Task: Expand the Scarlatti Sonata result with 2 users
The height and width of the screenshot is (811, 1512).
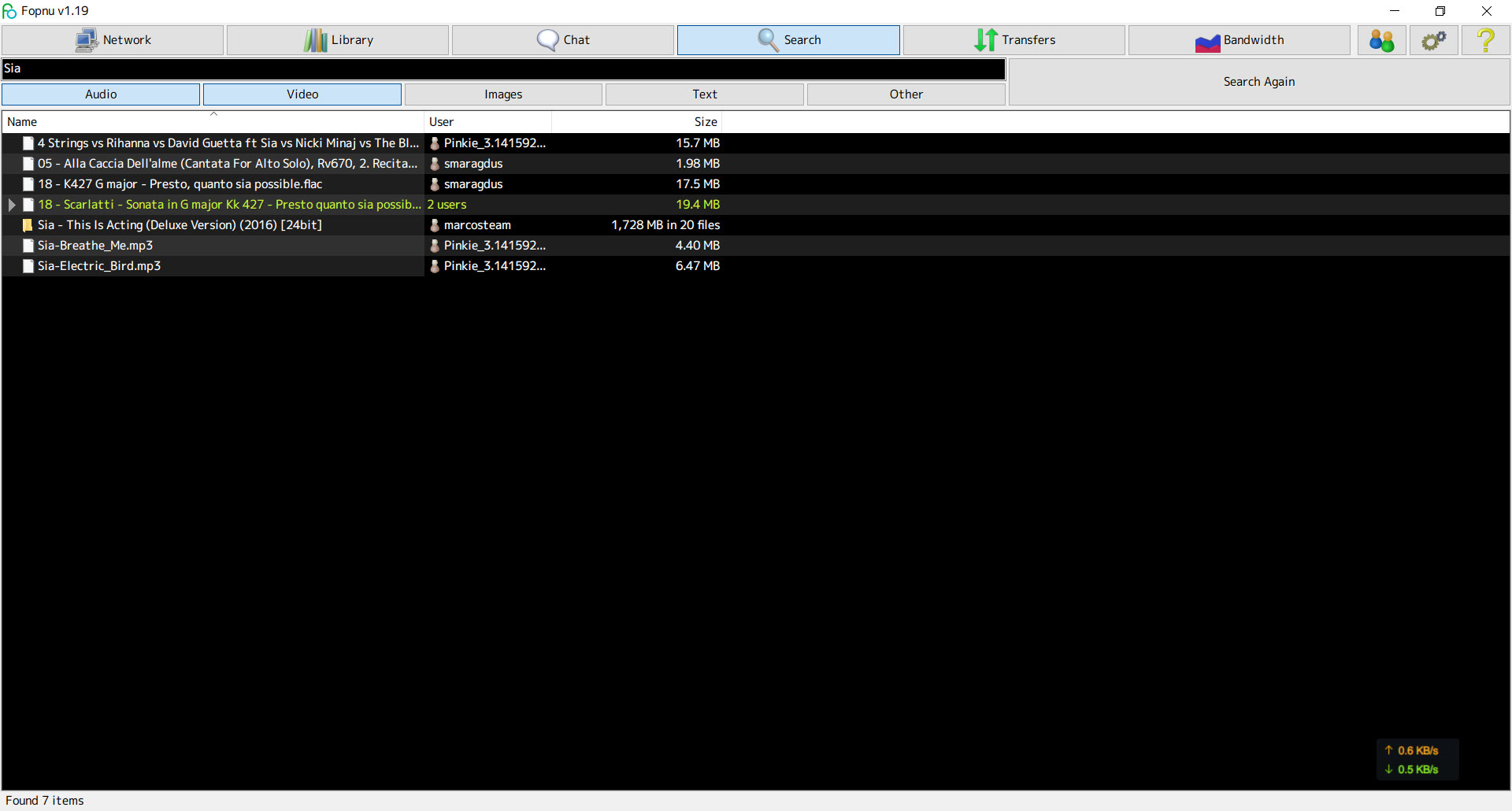Action: pyautogui.click(x=12, y=205)
